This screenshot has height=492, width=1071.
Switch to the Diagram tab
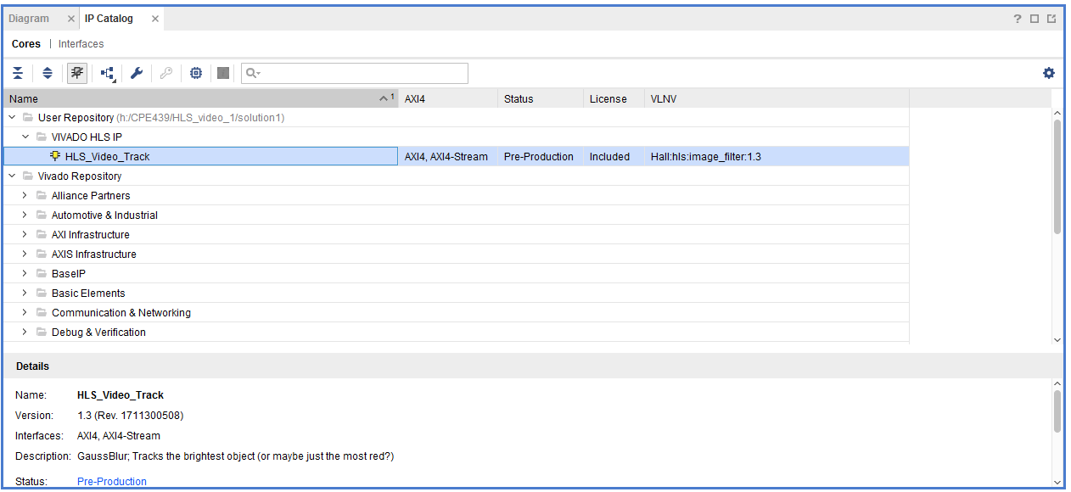(29, 19)
